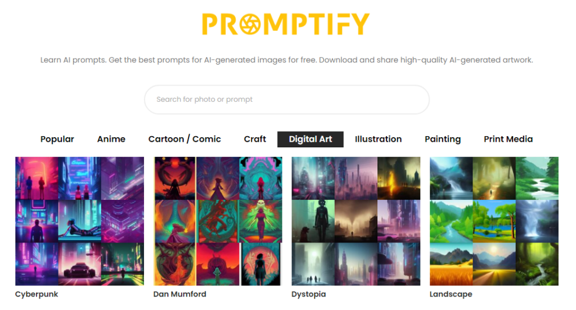
Task: Open the Popular tab
Action: (57, 139)
